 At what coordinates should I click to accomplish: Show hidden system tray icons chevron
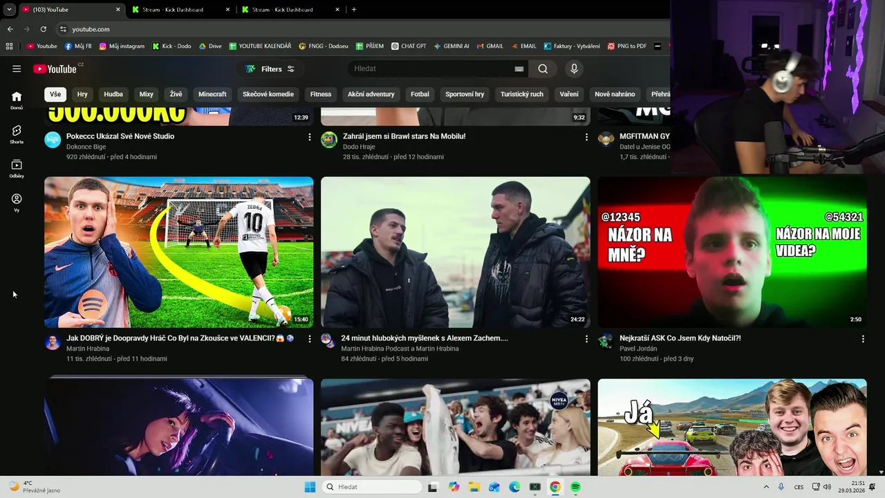pyautogui.click(x=766, y=487)
